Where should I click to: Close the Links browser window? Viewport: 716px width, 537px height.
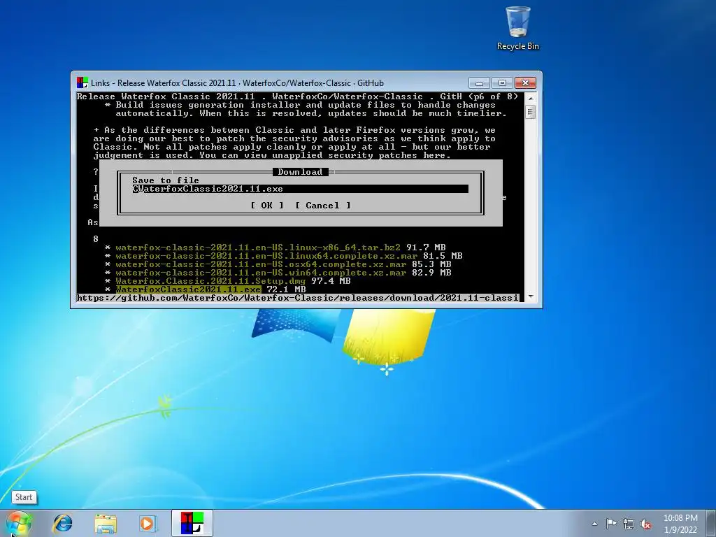coord(526,83)
